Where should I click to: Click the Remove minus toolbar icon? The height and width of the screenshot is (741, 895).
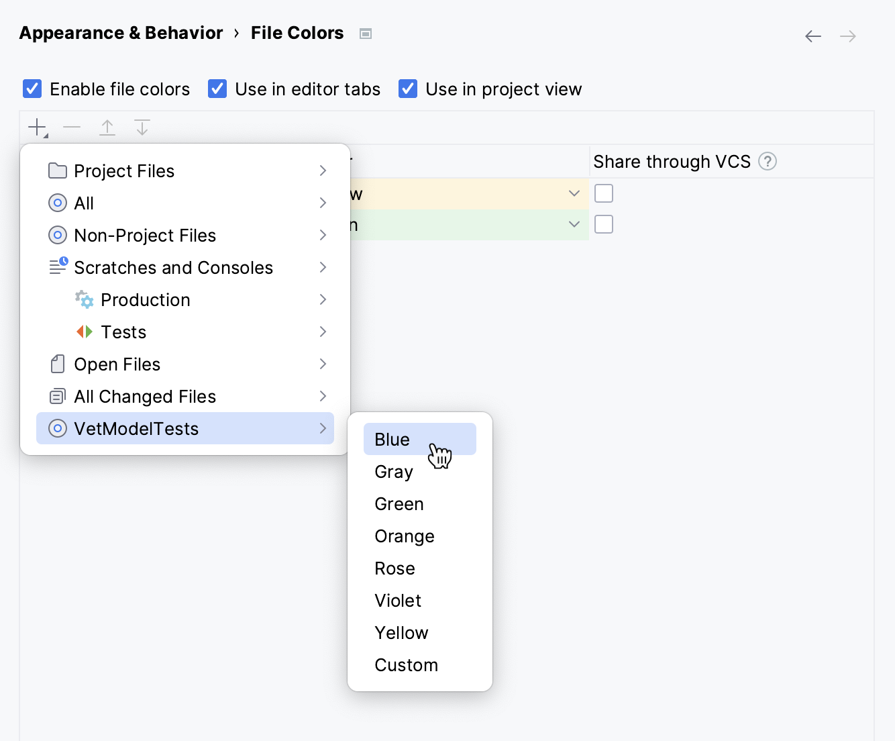point(72,127)
